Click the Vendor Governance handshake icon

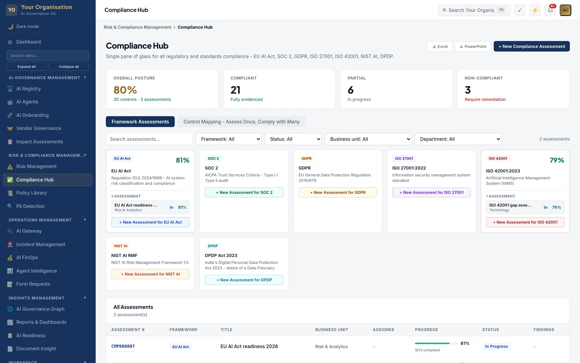click(10, 129)
